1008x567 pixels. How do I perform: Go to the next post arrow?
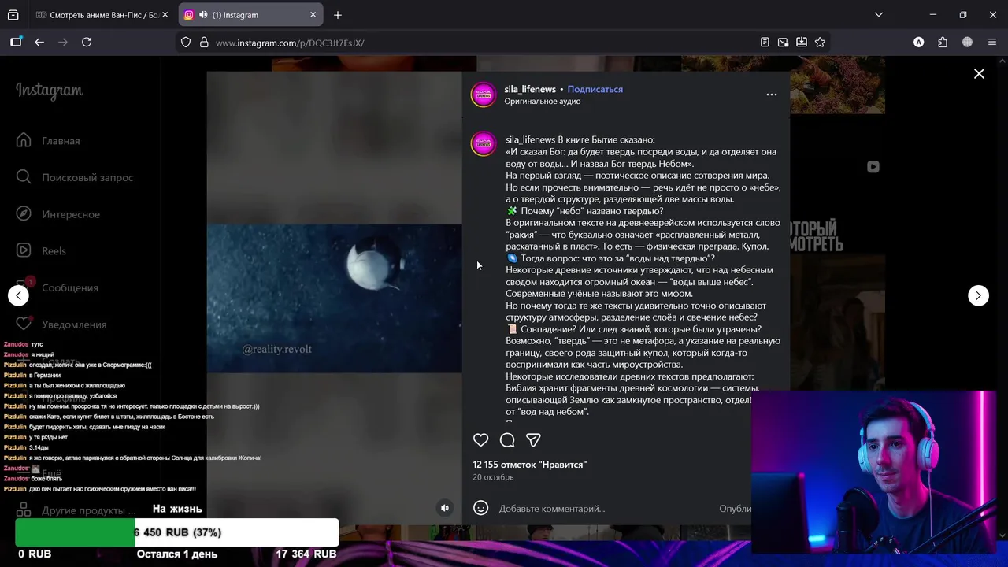(978, 295)
